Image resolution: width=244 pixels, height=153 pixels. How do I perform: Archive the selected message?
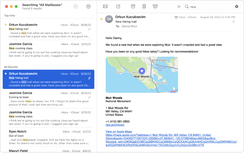pyautogui.click(x=133, y=7)
